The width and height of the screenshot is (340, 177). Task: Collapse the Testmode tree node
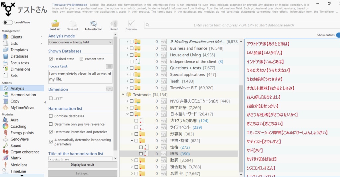[x=123, y=94]
